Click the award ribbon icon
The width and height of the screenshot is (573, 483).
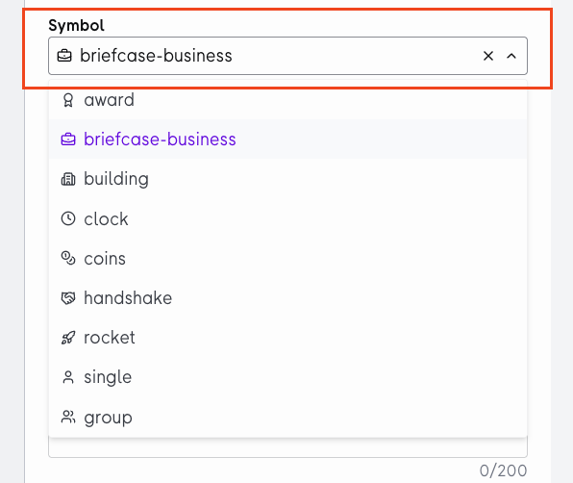(x=68, y=100)
